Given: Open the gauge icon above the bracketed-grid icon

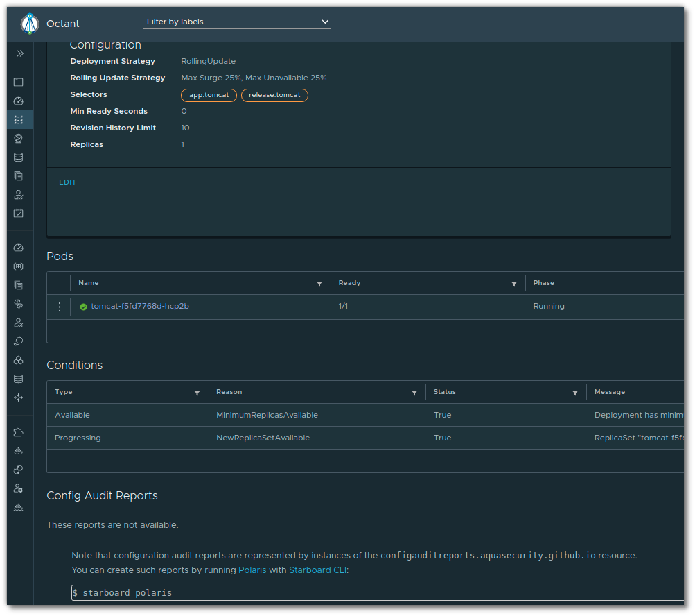Looking at the screenshot, I should point(18,248).
